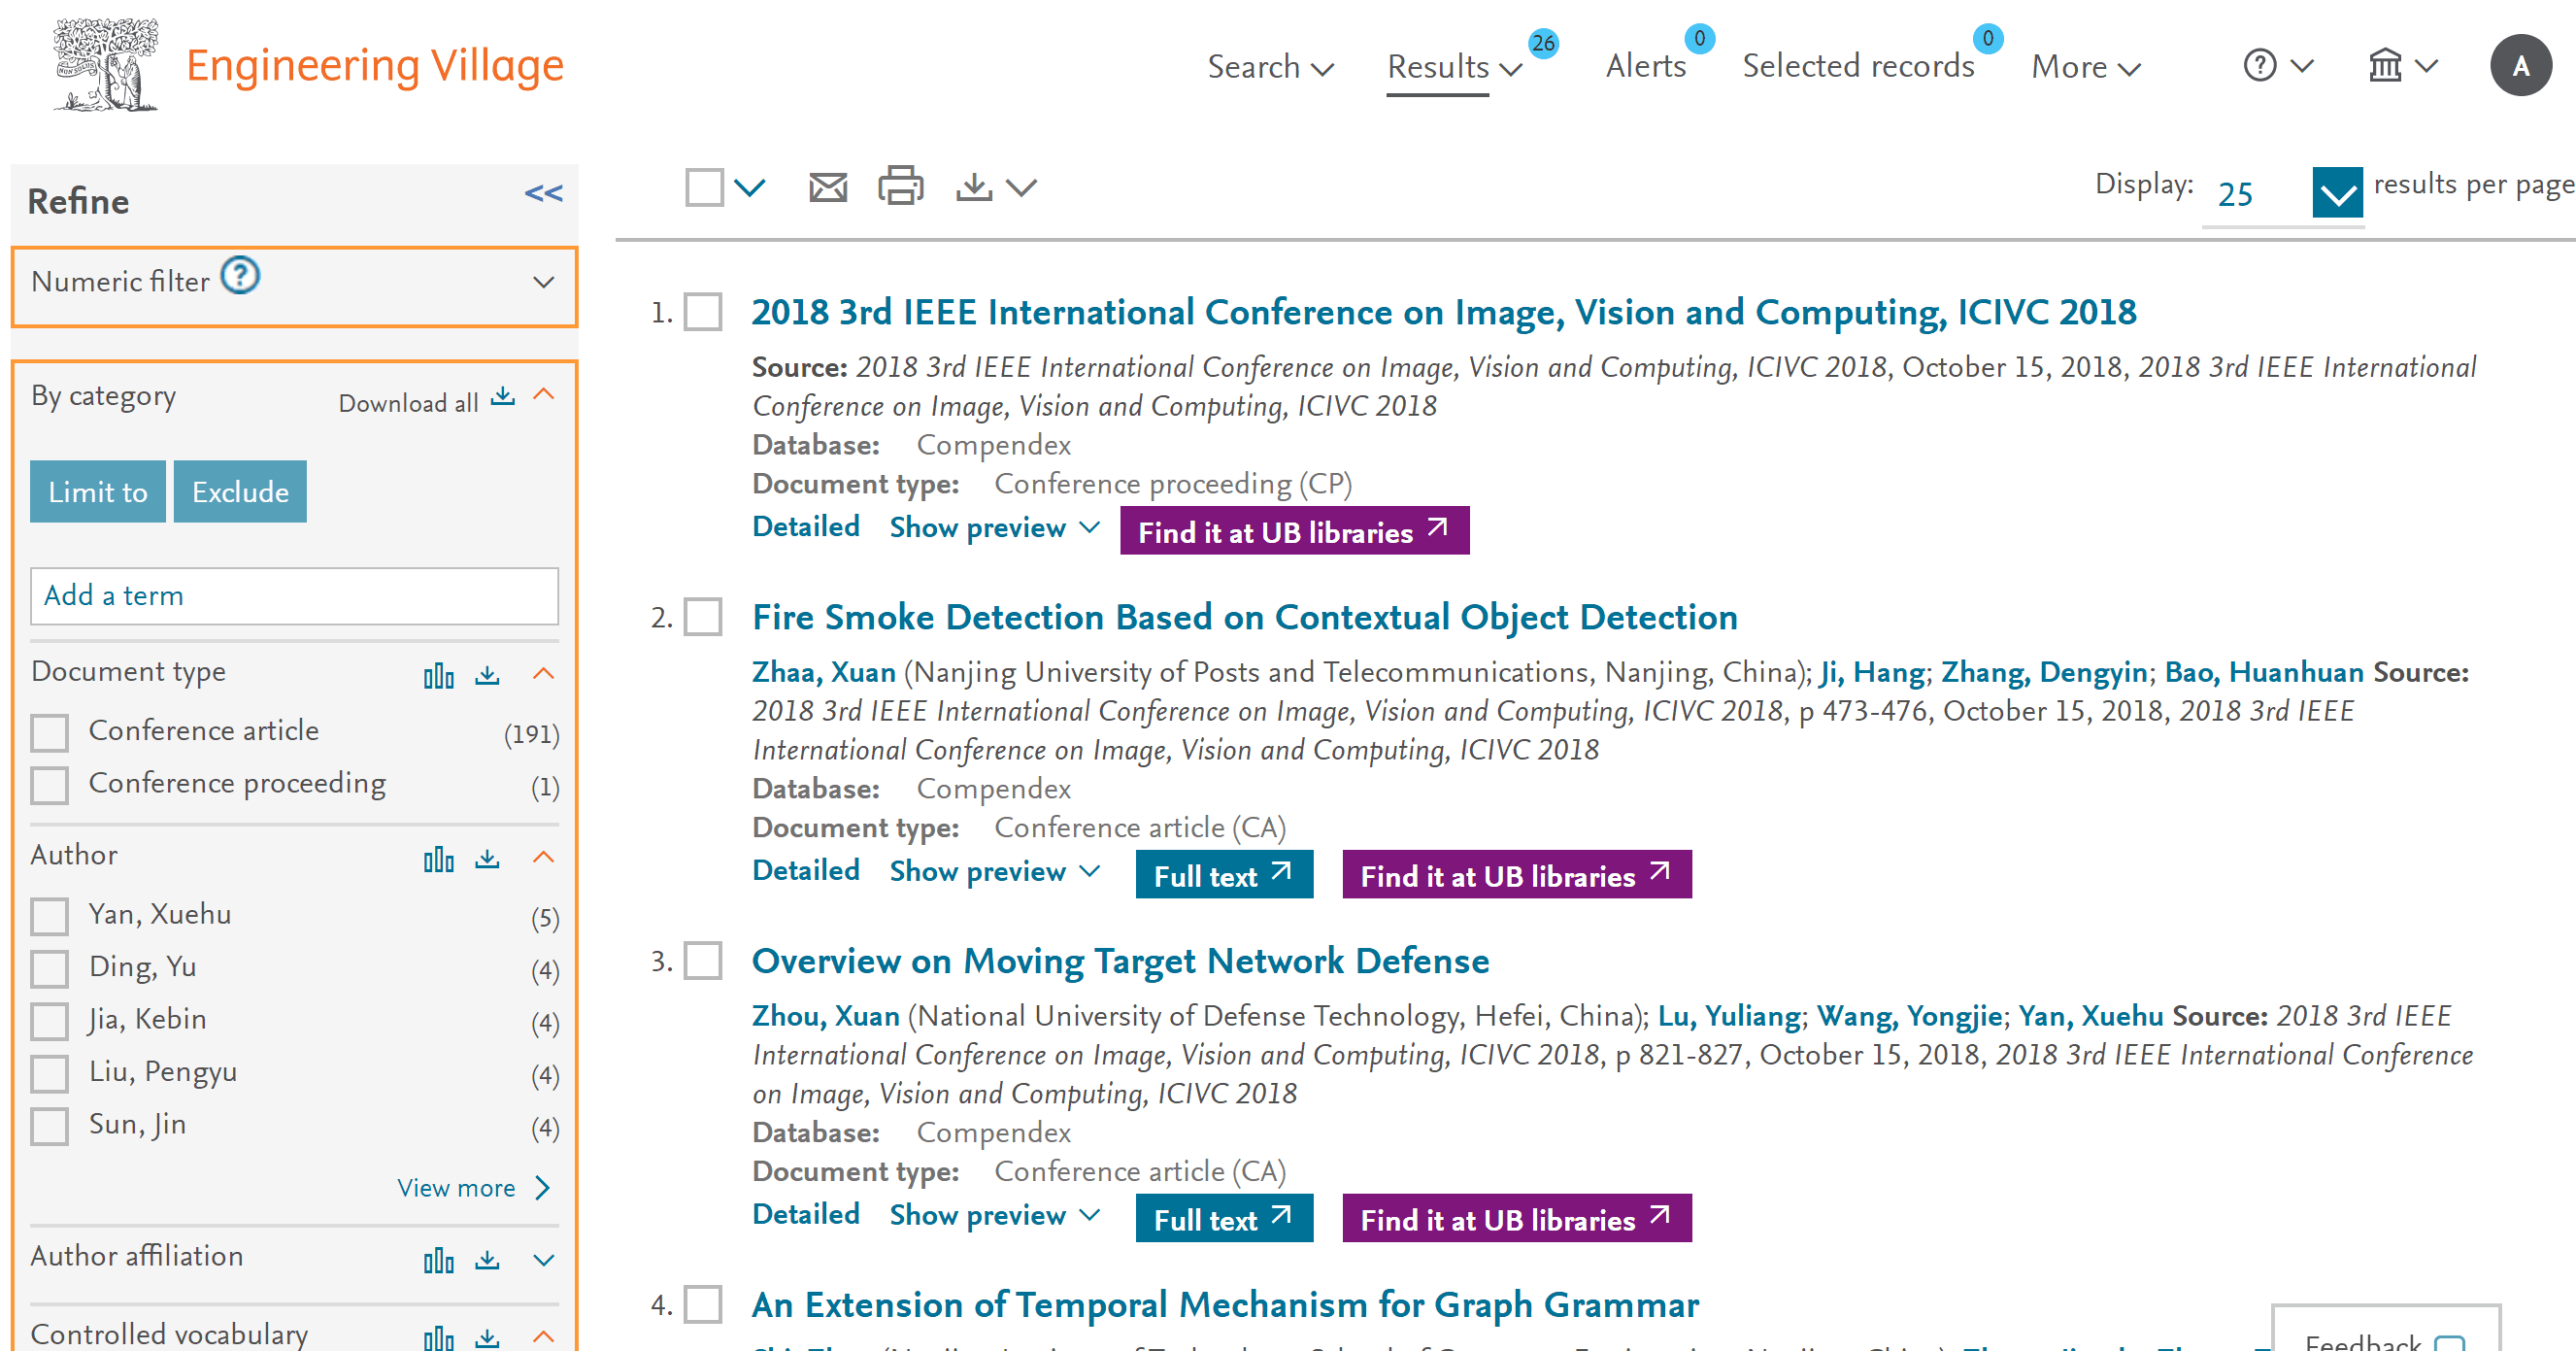2576x1351 pixels.
Task: Check author Sun, Jin filter
Action: coord(49,1126)
